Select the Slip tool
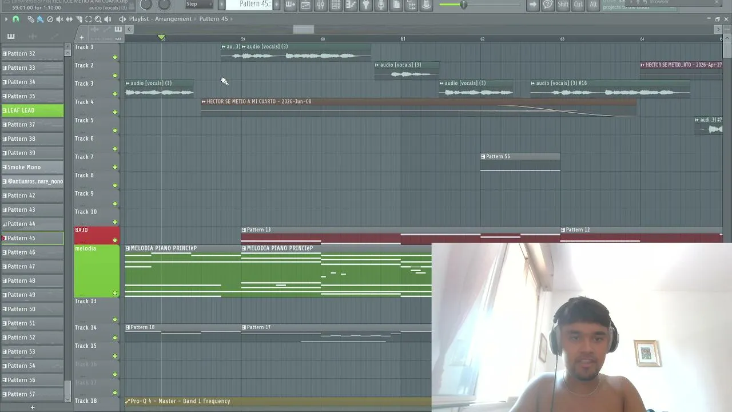732x412 pixels. click(69, 19)
